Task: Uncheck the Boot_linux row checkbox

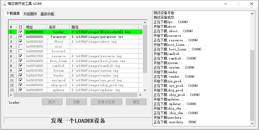Action: tap(21, 61)
